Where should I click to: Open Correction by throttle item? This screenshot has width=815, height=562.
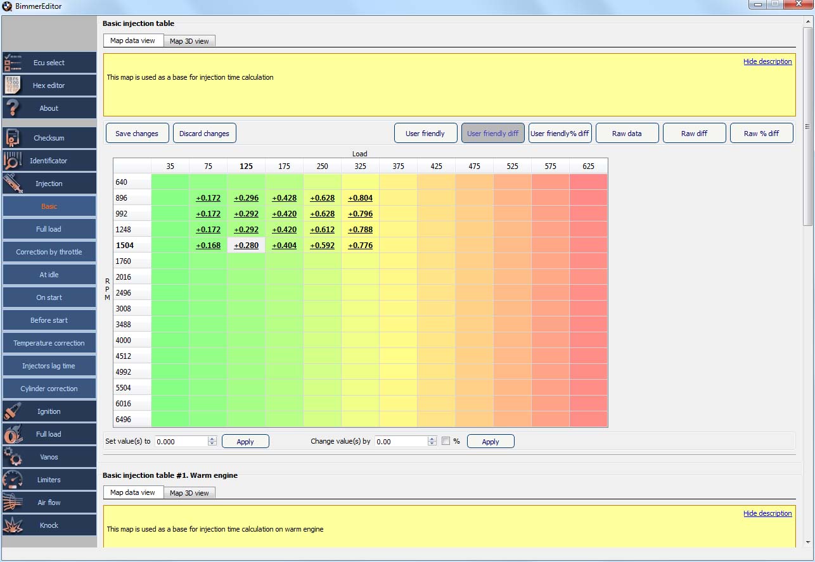pyautogui.click(x=49, y=252)
